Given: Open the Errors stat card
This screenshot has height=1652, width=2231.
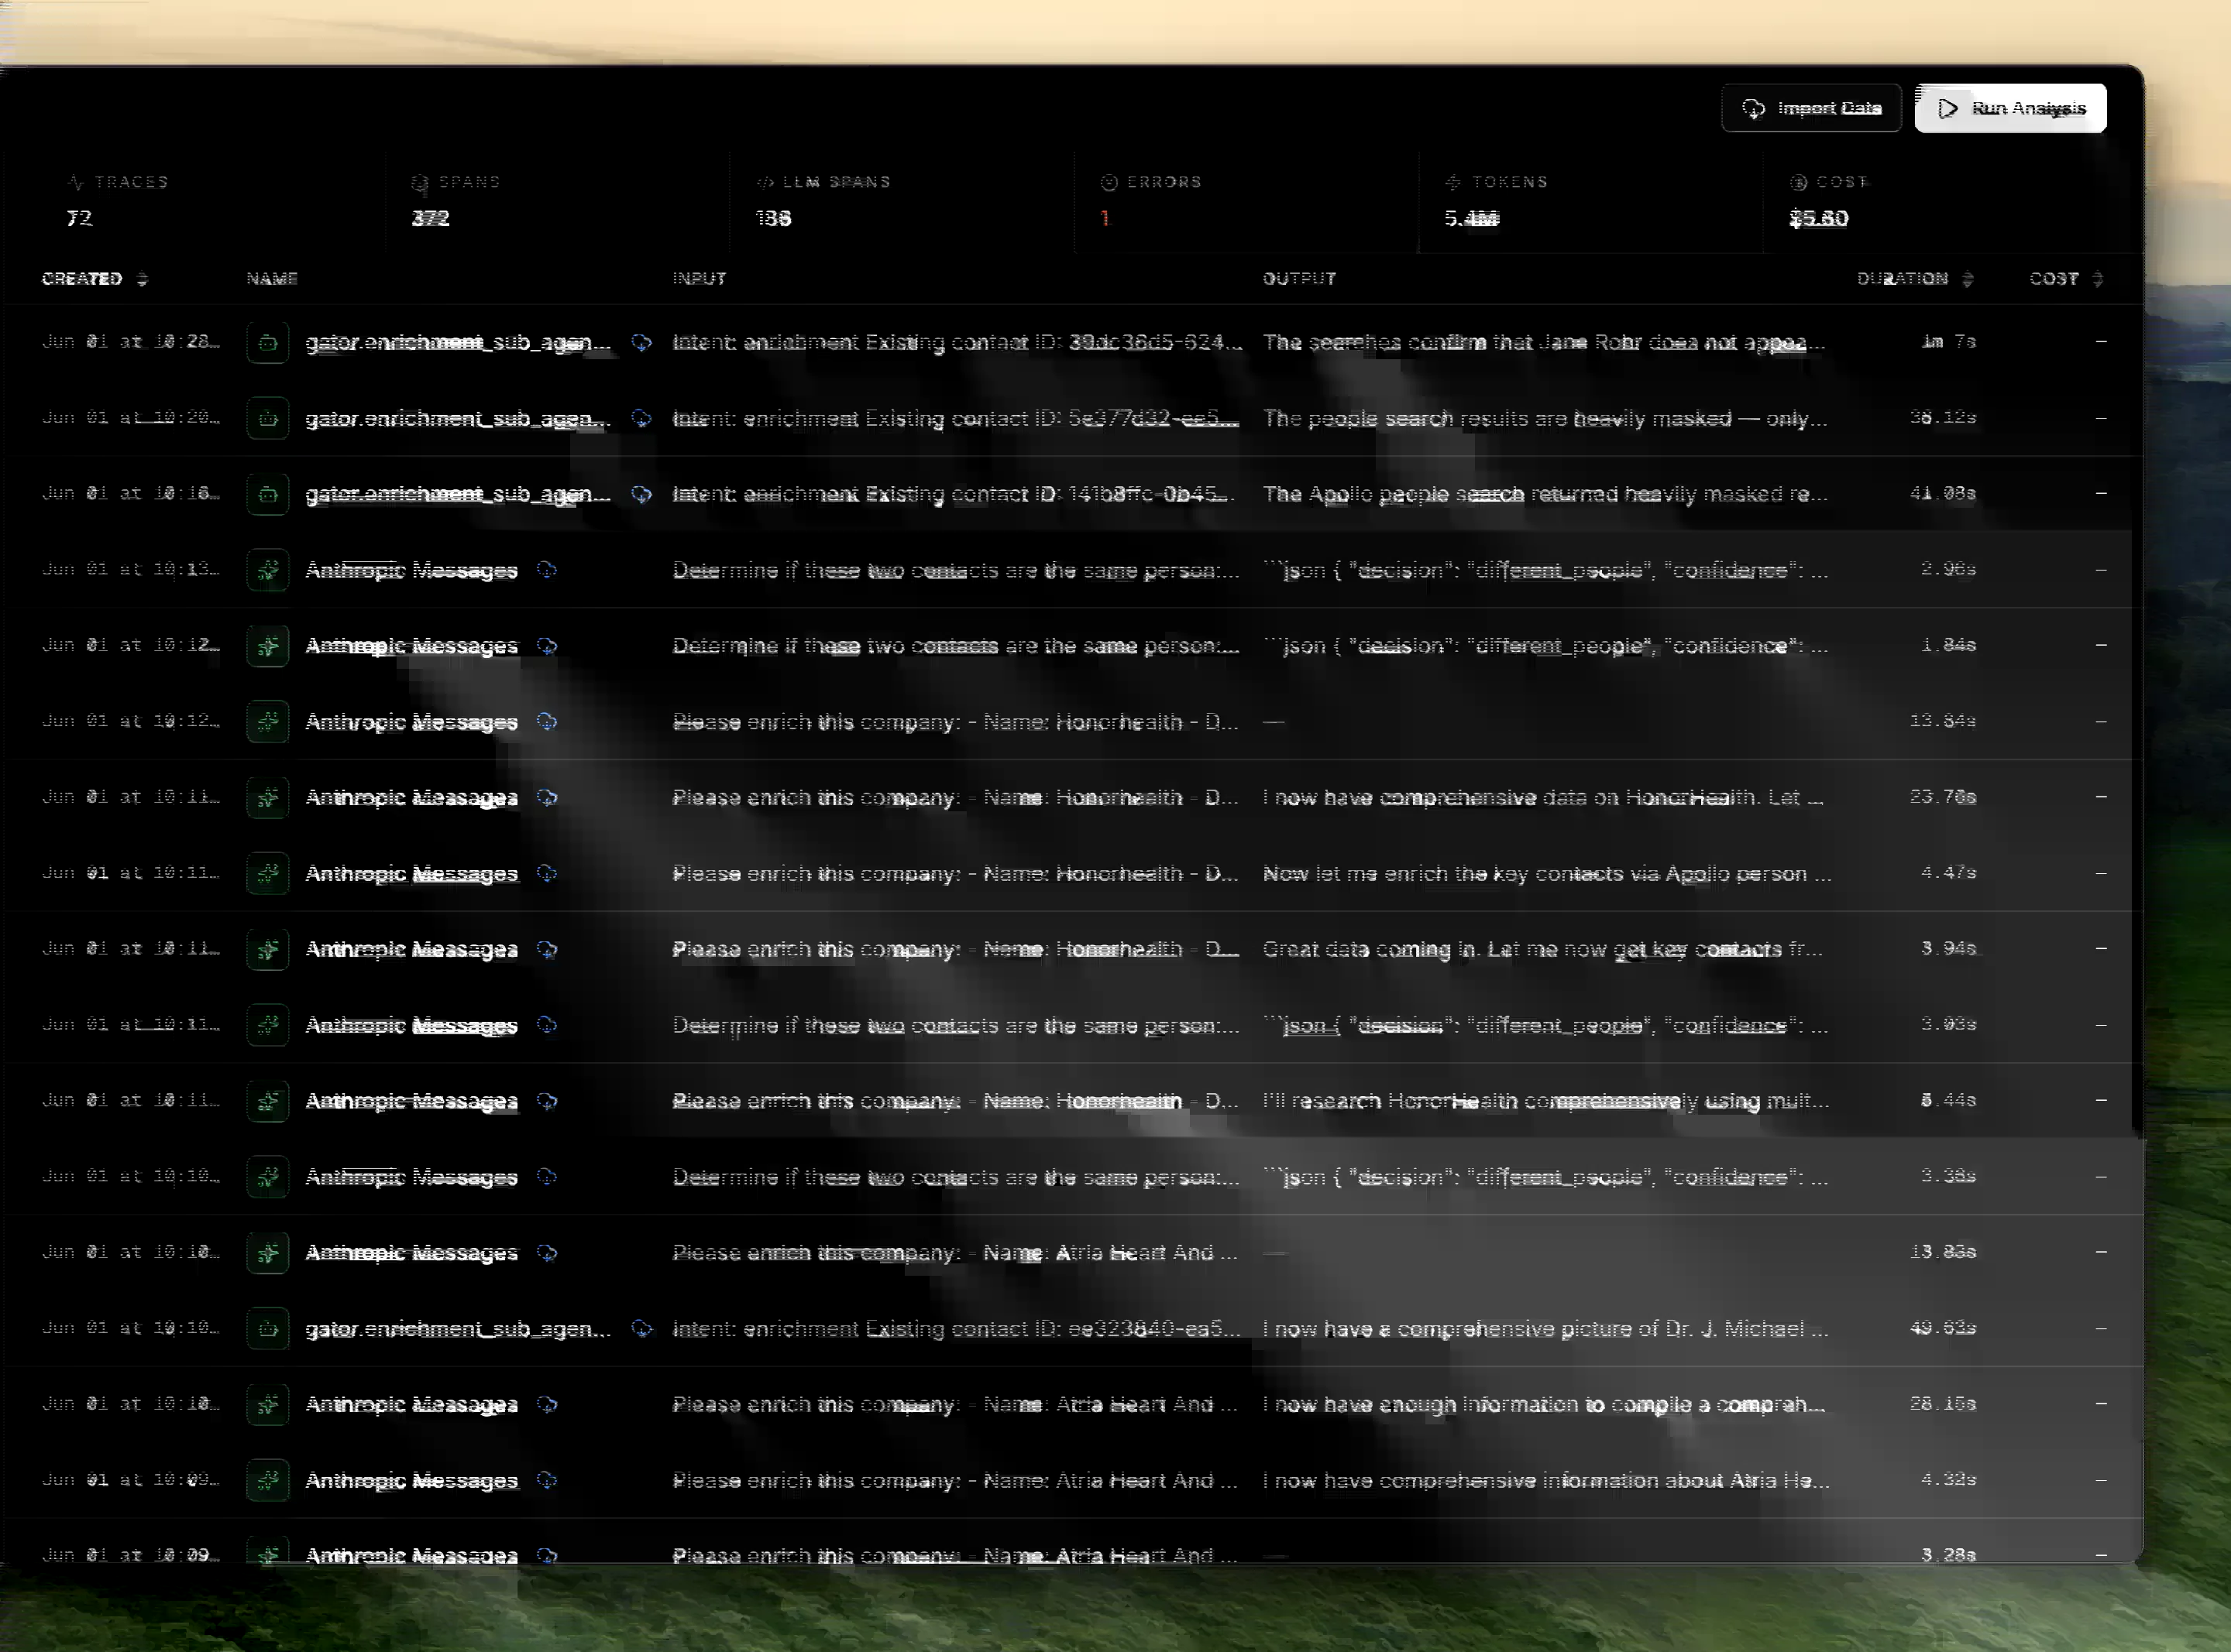Looking at the screenshot, I should tap(1246, 201).
